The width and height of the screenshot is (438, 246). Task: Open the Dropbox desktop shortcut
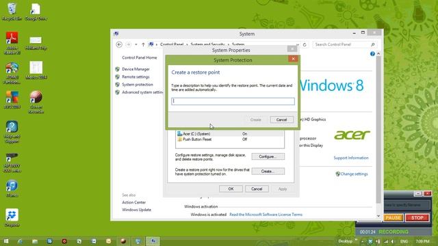[x=12, y=218]
